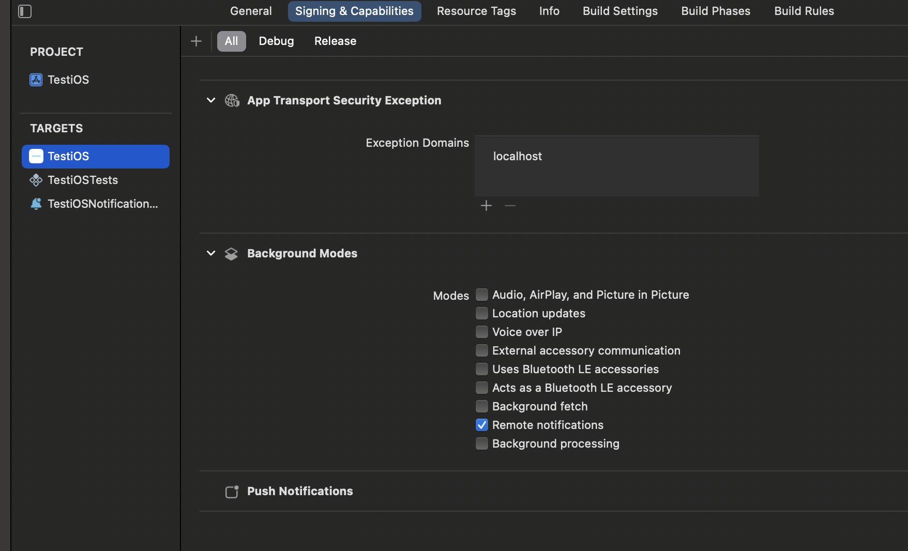Click the Push Notifications icon
The width and height of the screenshot is (908, 551).
coord(232,492)
